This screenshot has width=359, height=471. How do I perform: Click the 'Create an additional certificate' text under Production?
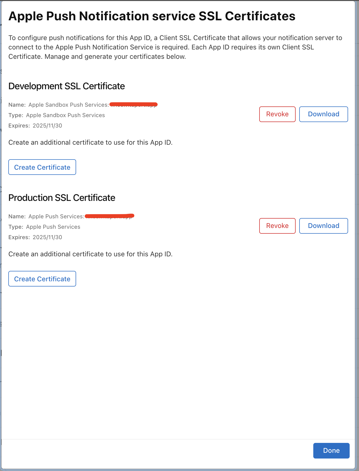(x=90, y=254)
